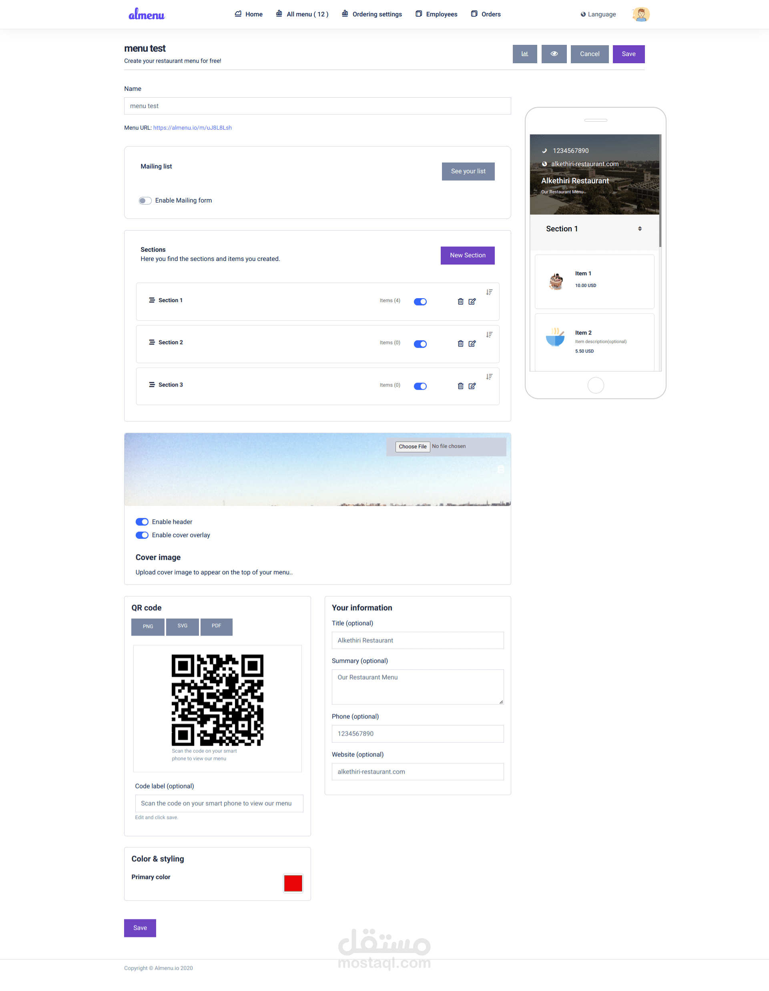Click the sort icon on Section 3
769x991 pixels.
pyautogui.click(x=489, y=377)
